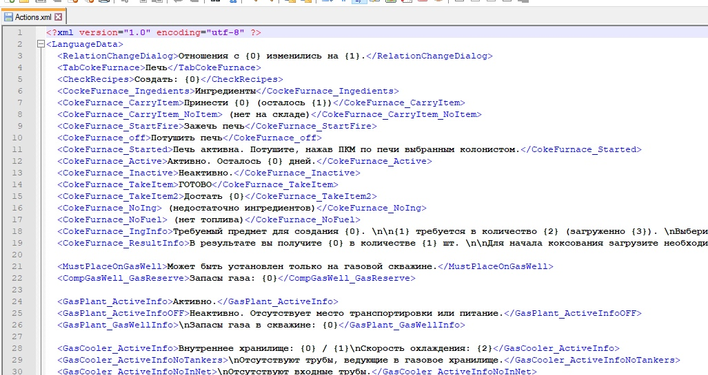Close the Actions.xml tab with its X

58,17
